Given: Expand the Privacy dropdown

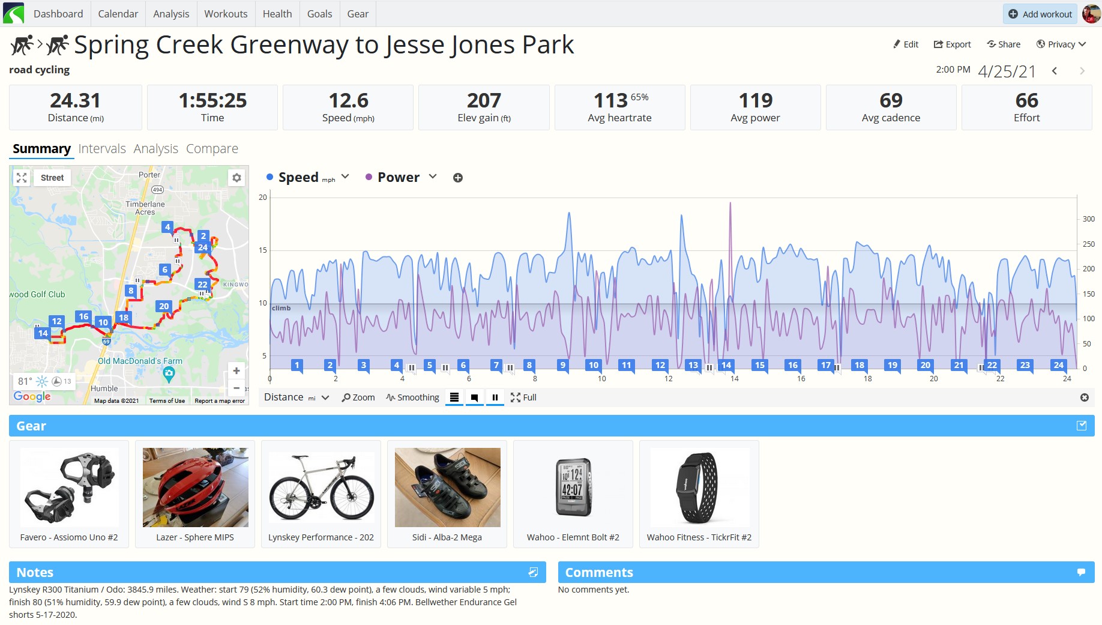Looking at the screenshot, I should (x=1061, y=44).
